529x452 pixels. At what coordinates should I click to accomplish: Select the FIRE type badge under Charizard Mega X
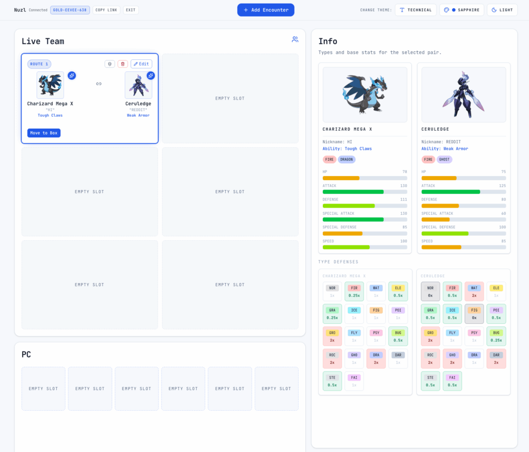point(330,160)
